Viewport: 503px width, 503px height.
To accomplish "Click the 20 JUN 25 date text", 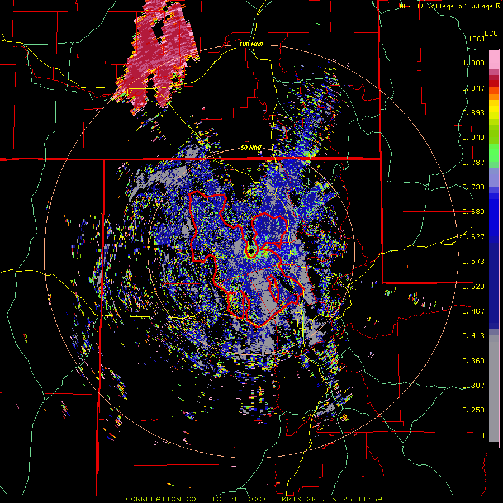I will (330, 499).
